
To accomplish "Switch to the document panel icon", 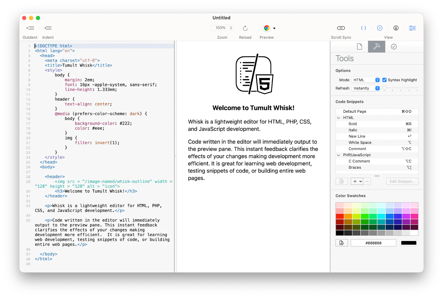I will (x=359, y=47).
